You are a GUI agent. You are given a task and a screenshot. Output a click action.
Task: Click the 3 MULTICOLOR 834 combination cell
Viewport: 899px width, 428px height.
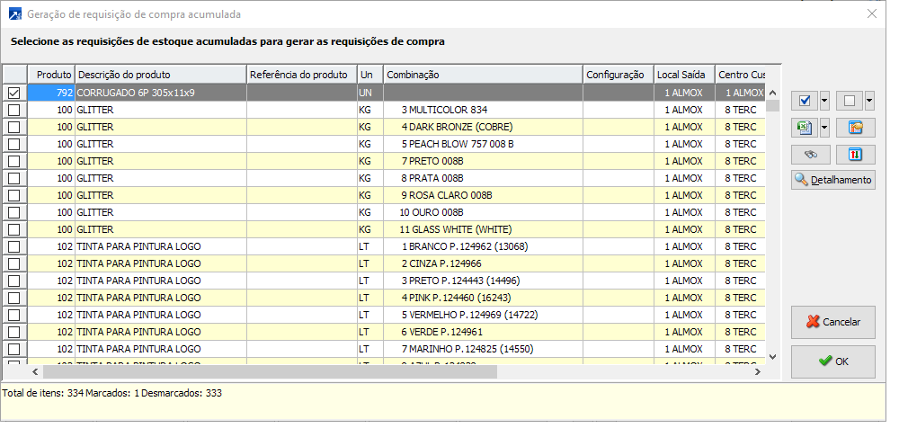[x=484, y=110]
